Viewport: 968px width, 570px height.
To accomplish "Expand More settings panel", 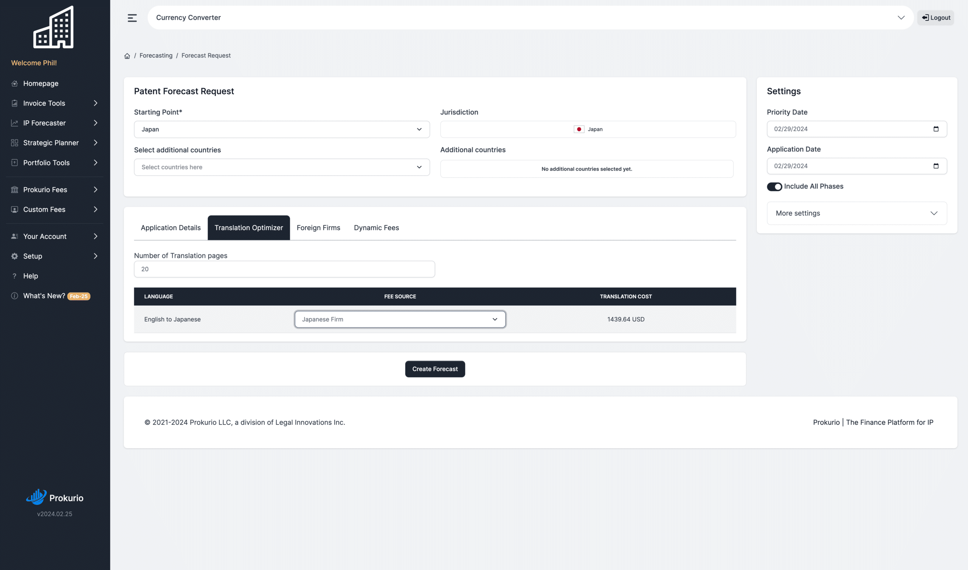I will [856, 213].
